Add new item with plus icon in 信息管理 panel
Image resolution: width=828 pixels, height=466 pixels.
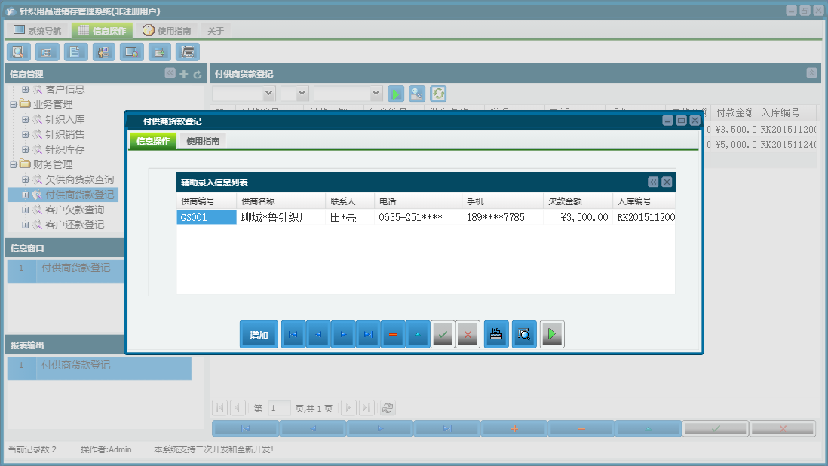click(x=184, y=74)
